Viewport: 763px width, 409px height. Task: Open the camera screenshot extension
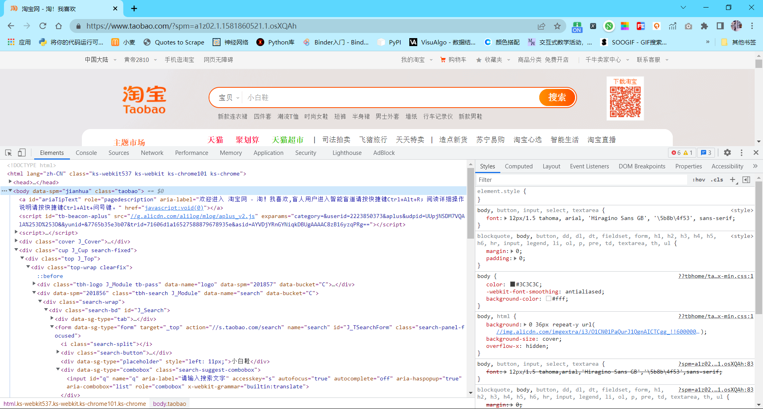pyautogui.click(x=688, y=26)
